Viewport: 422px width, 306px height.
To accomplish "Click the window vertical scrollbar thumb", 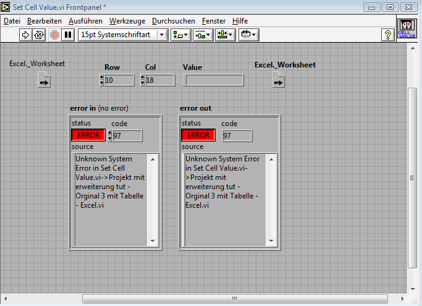I will point(412,178).
